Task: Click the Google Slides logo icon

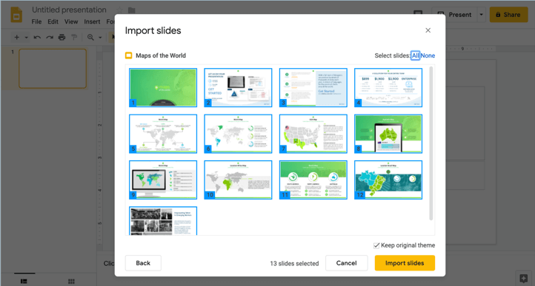Action: [x=16, y=15]
